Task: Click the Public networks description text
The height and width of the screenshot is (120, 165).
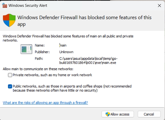Action: (x=72, y=88)
